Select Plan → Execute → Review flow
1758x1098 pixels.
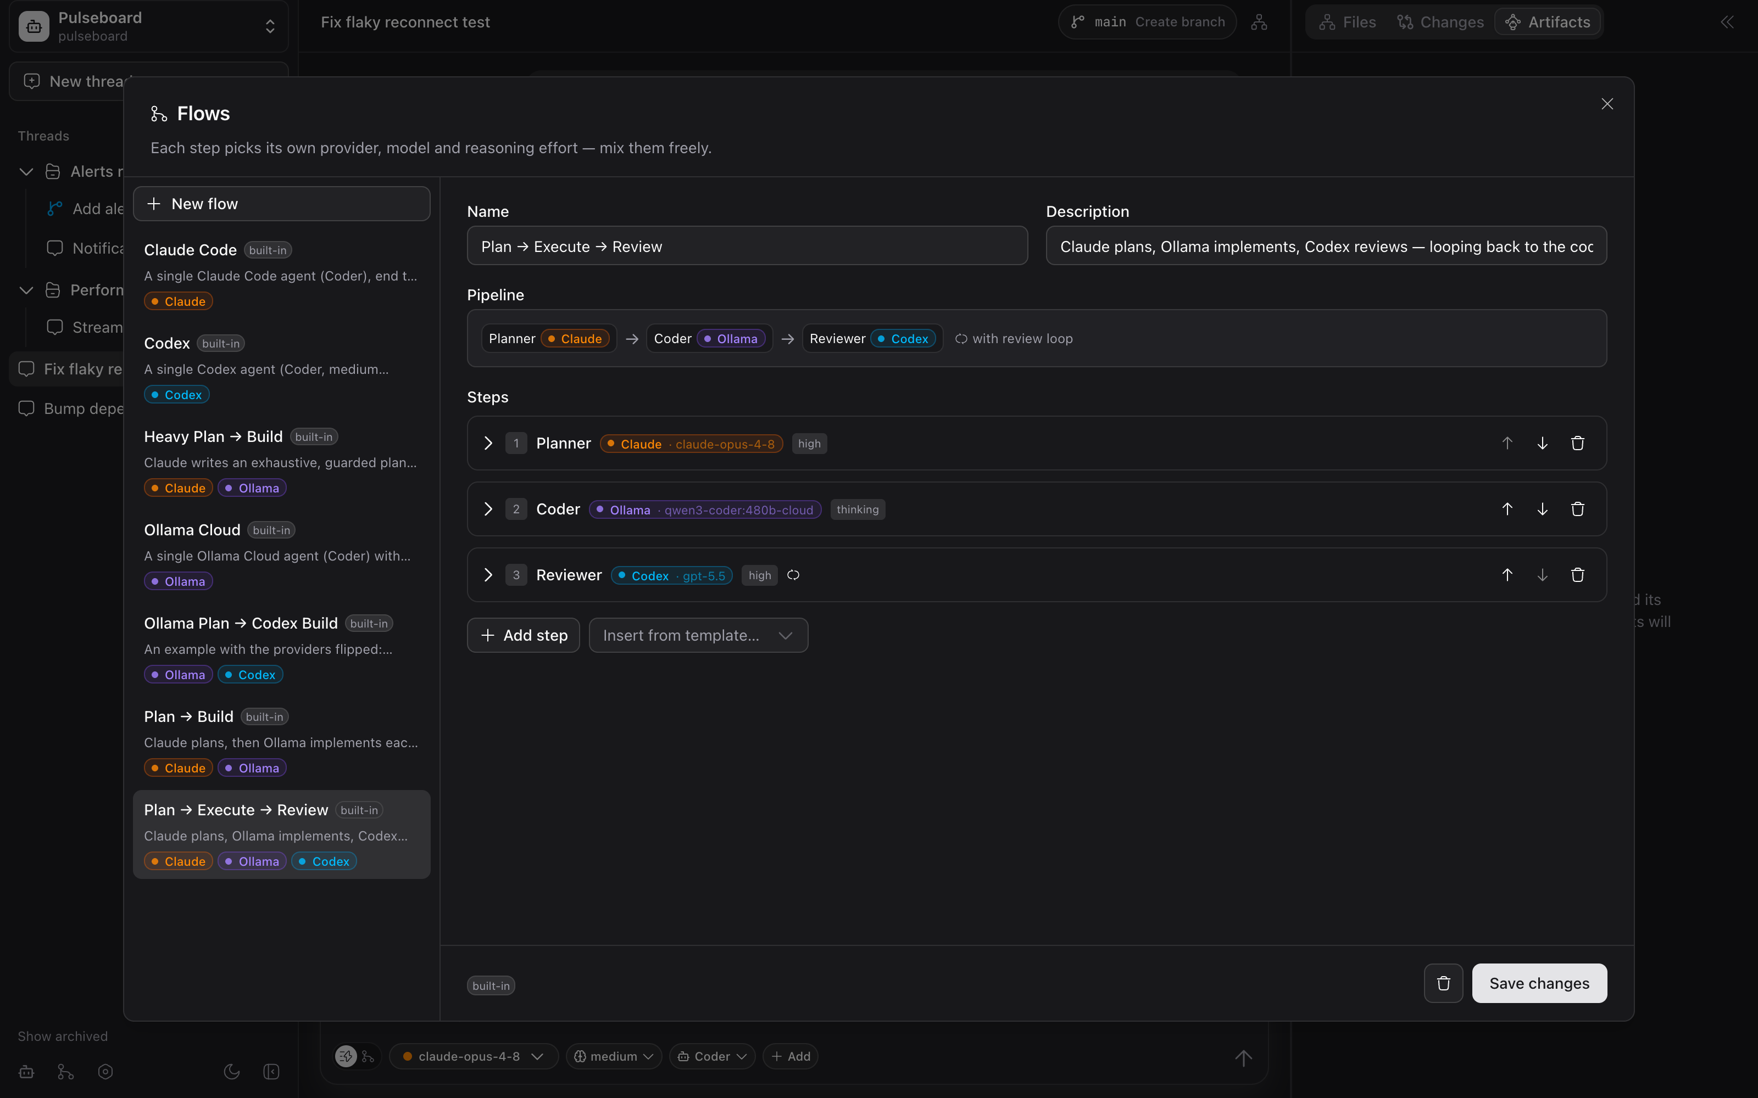282,834
